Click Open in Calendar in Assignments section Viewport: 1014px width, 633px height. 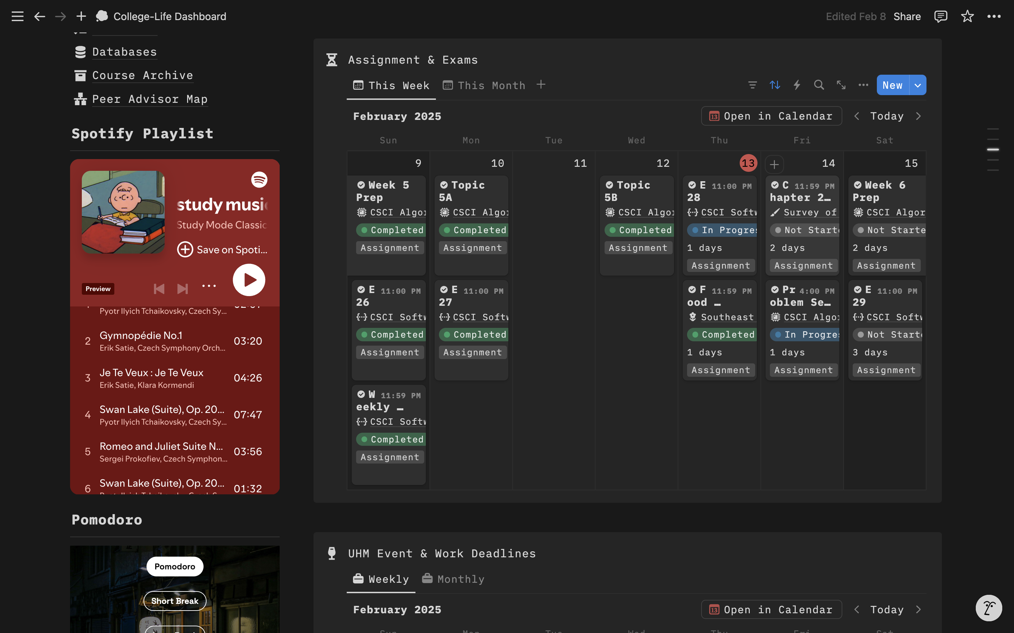[x=771, y=116]
